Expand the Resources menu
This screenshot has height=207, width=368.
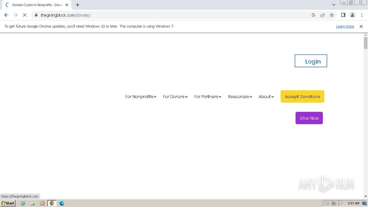point(240,97)
